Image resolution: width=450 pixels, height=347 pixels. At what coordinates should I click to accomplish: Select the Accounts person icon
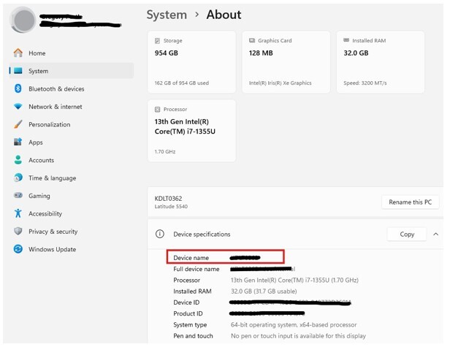tap(18, 160)
